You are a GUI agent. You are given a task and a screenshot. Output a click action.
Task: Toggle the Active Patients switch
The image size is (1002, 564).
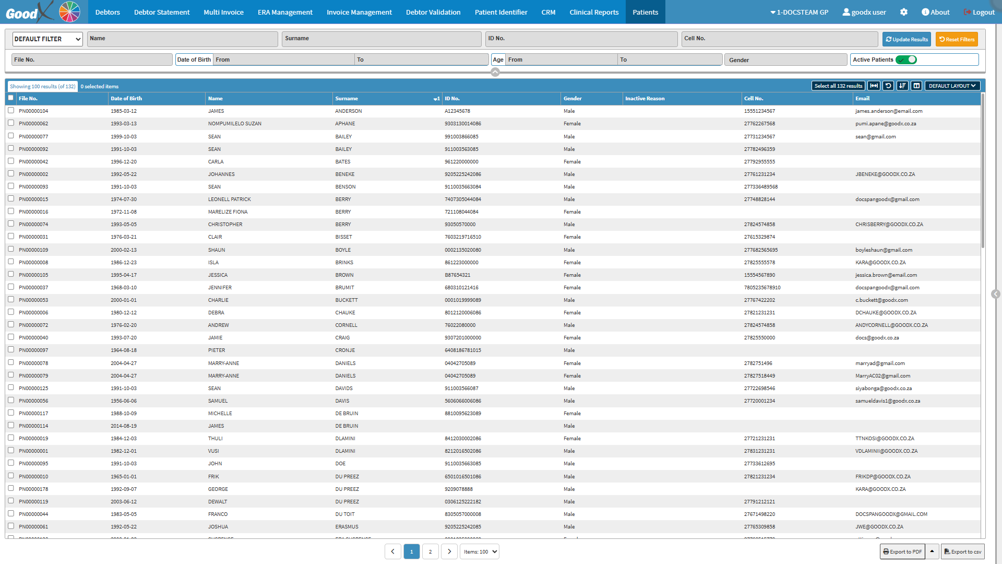tap(906, 60)
